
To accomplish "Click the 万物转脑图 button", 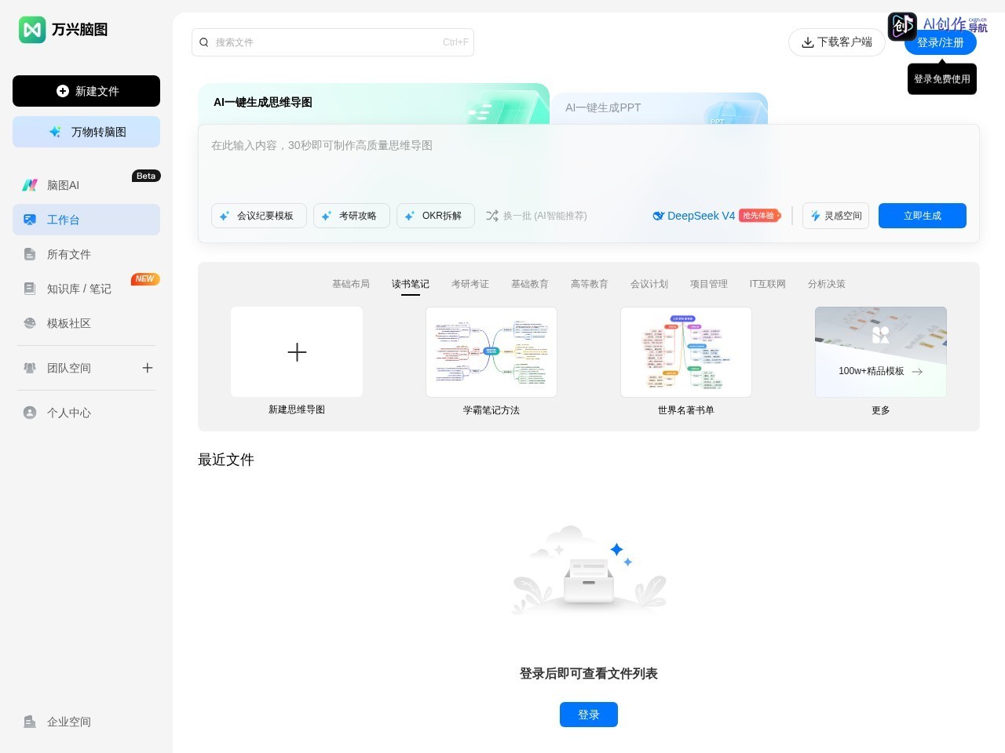I will click(x=86, y=132).
